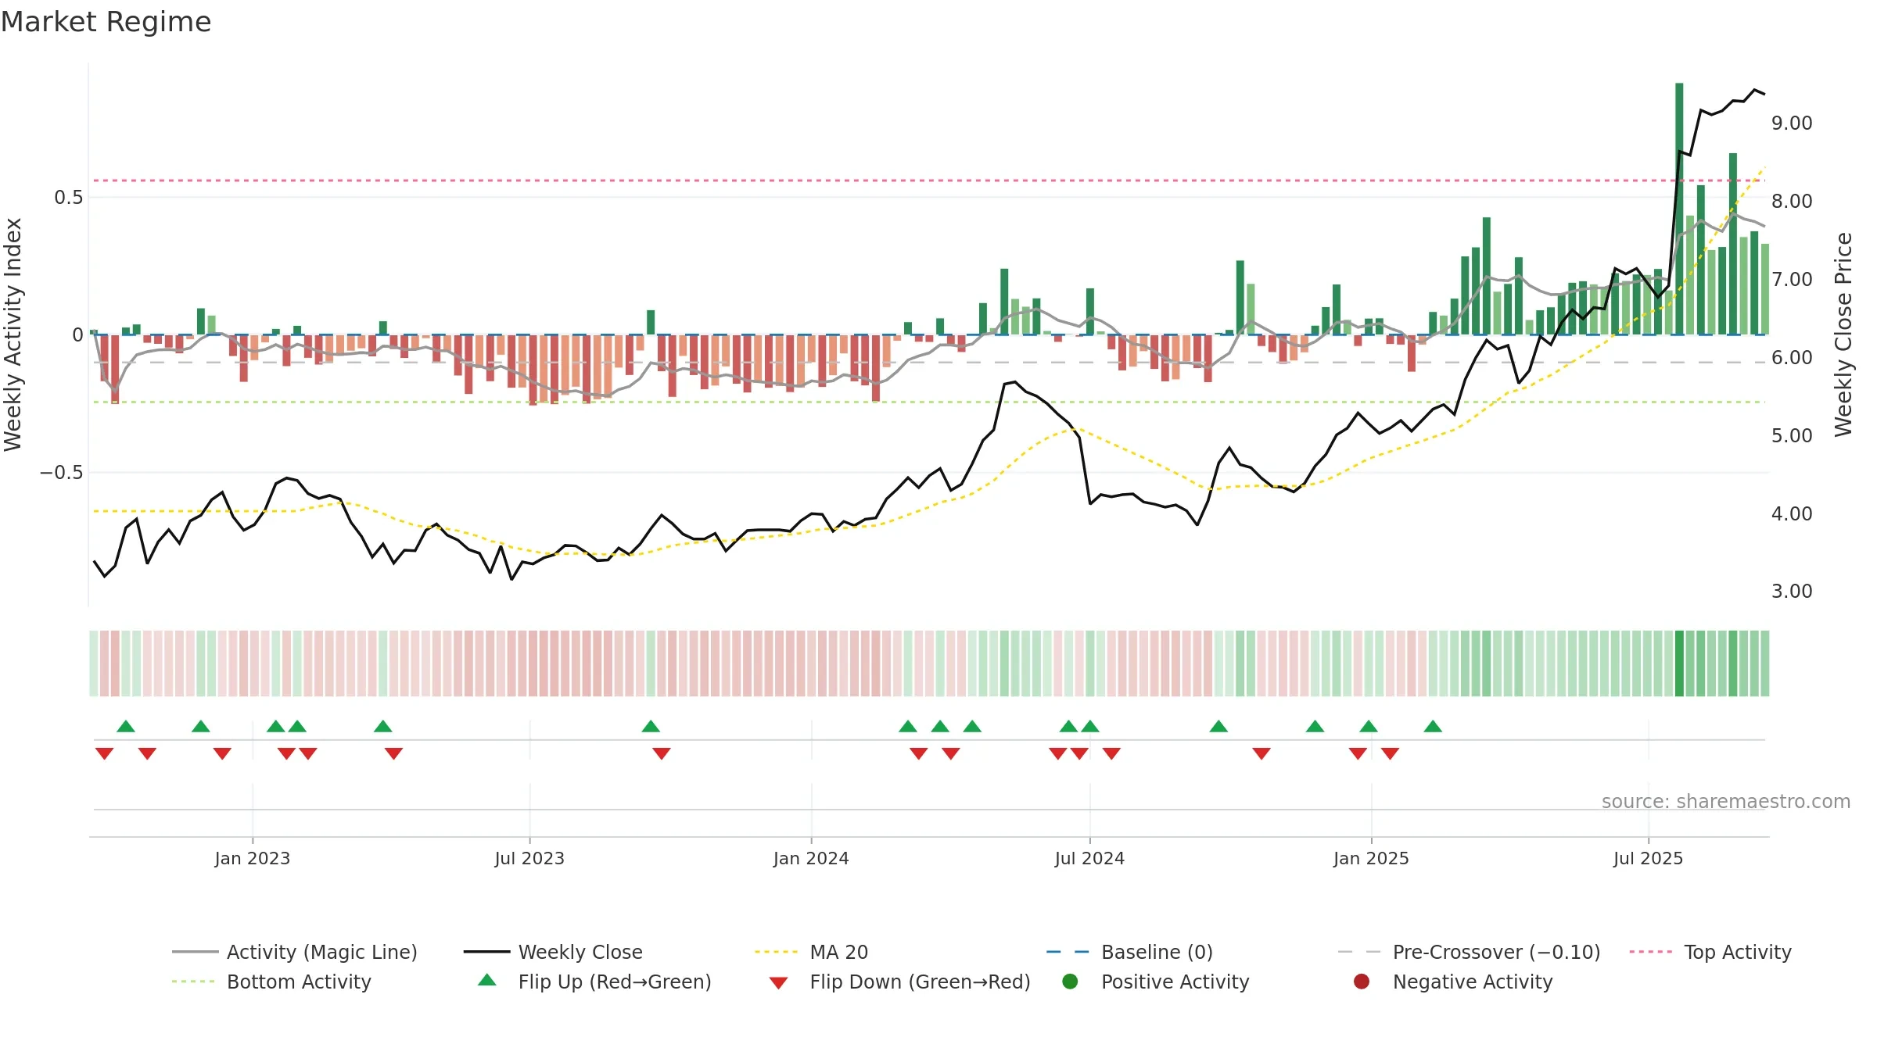This screenshot has width=1877, height=1055.
Task: Click the 0.5 activity axis tick
Action: click(x=69, y=197)
